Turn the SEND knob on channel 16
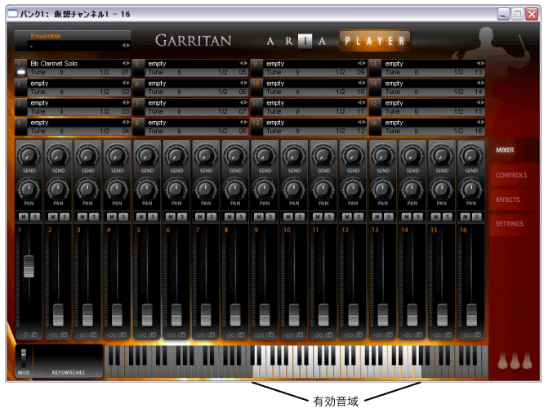544x413 pixels. pyautogui.click(x=470, y=155)
